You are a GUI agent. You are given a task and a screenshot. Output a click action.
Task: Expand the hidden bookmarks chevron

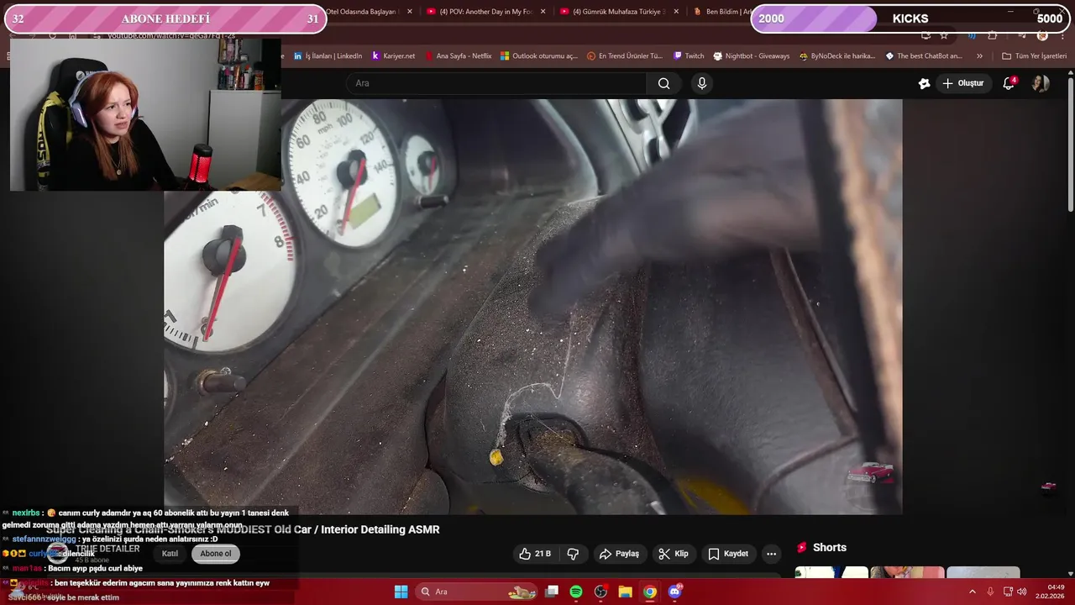(x=979, y=56)
